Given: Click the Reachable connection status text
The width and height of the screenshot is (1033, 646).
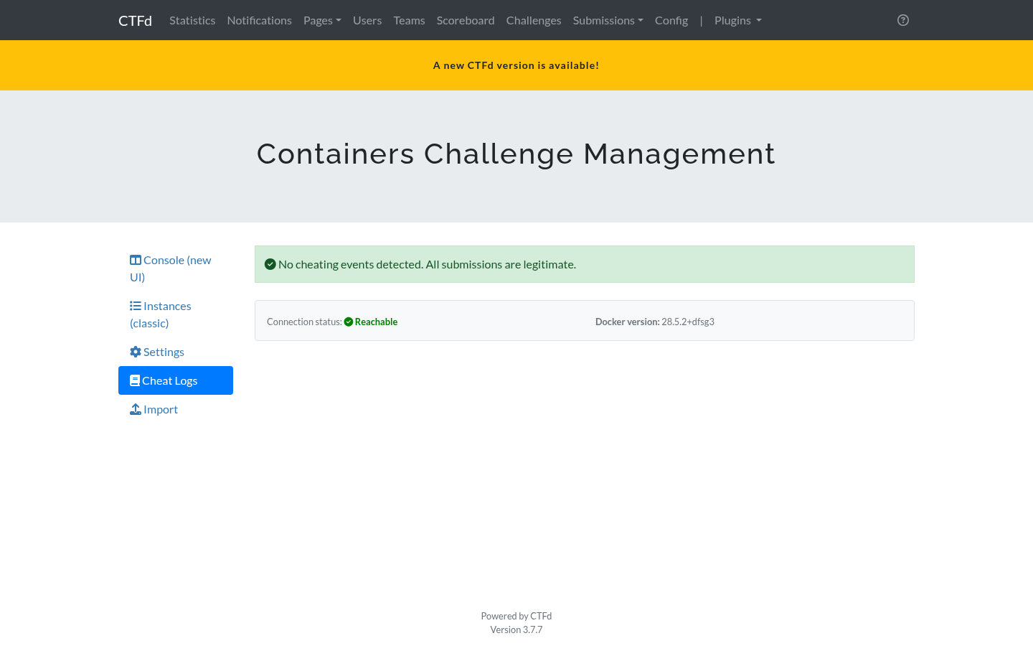Looking at the screenshot, I should [376, 322].
